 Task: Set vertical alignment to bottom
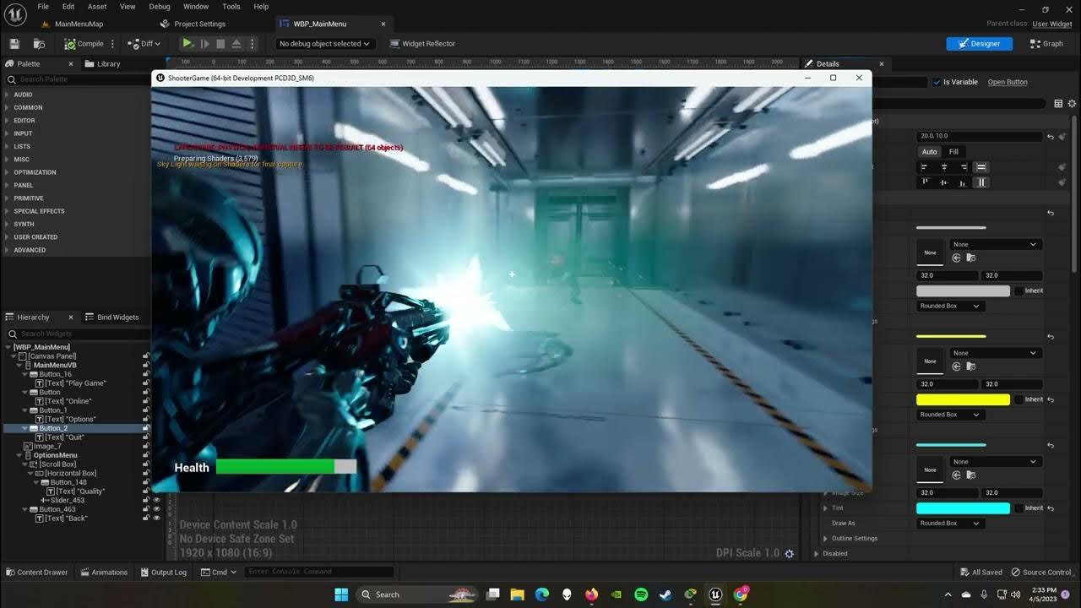pos(963,182)
